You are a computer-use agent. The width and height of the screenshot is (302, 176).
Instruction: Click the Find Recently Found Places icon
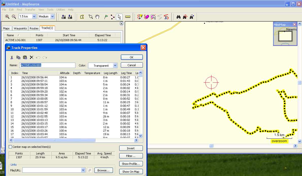192,17
